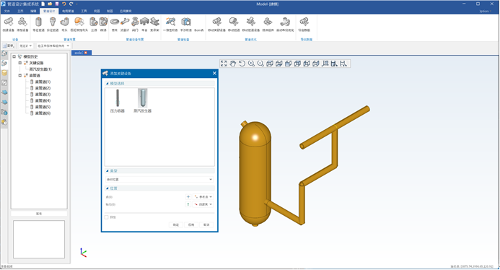Collapse the 类型 section in dialog
This screenshot has height=270, width=500.
(x=107, y=171)
